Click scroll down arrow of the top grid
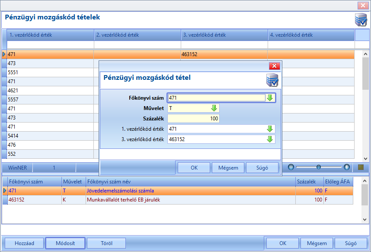The height and width of the screenshot is (252, 371). tap(365, 159)
